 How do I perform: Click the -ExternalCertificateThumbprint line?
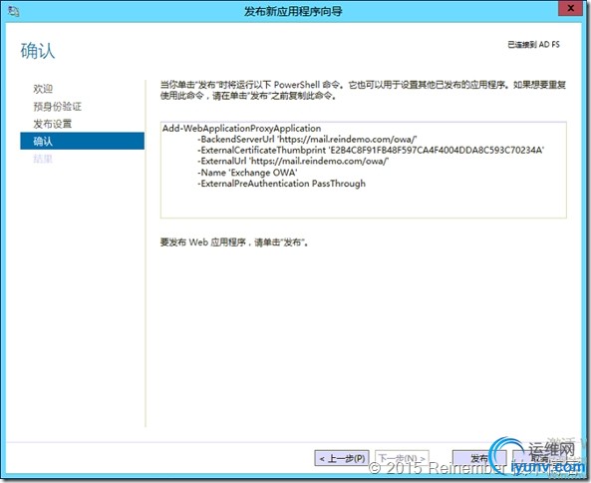pyautogui.click(x=371, y=150)
